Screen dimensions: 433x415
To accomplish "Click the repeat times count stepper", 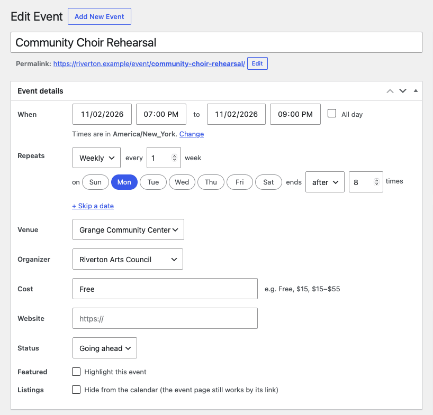I will (x=376, y=182).
